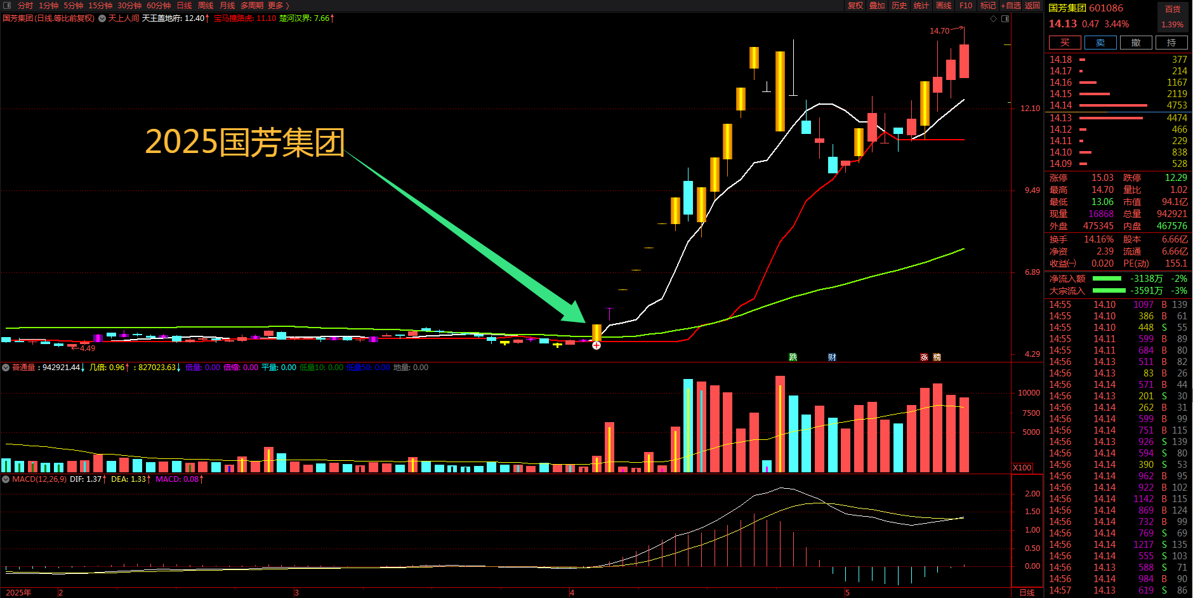The width and height of the screenshot is (1193, 598).
Task: Switch to 月线 monthly chart
Action: tap(227, 5)
